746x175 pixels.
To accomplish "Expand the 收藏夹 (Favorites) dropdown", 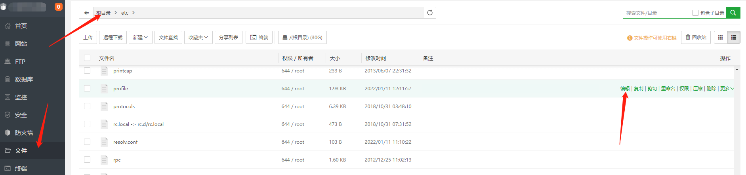I will tap(198, 38).
